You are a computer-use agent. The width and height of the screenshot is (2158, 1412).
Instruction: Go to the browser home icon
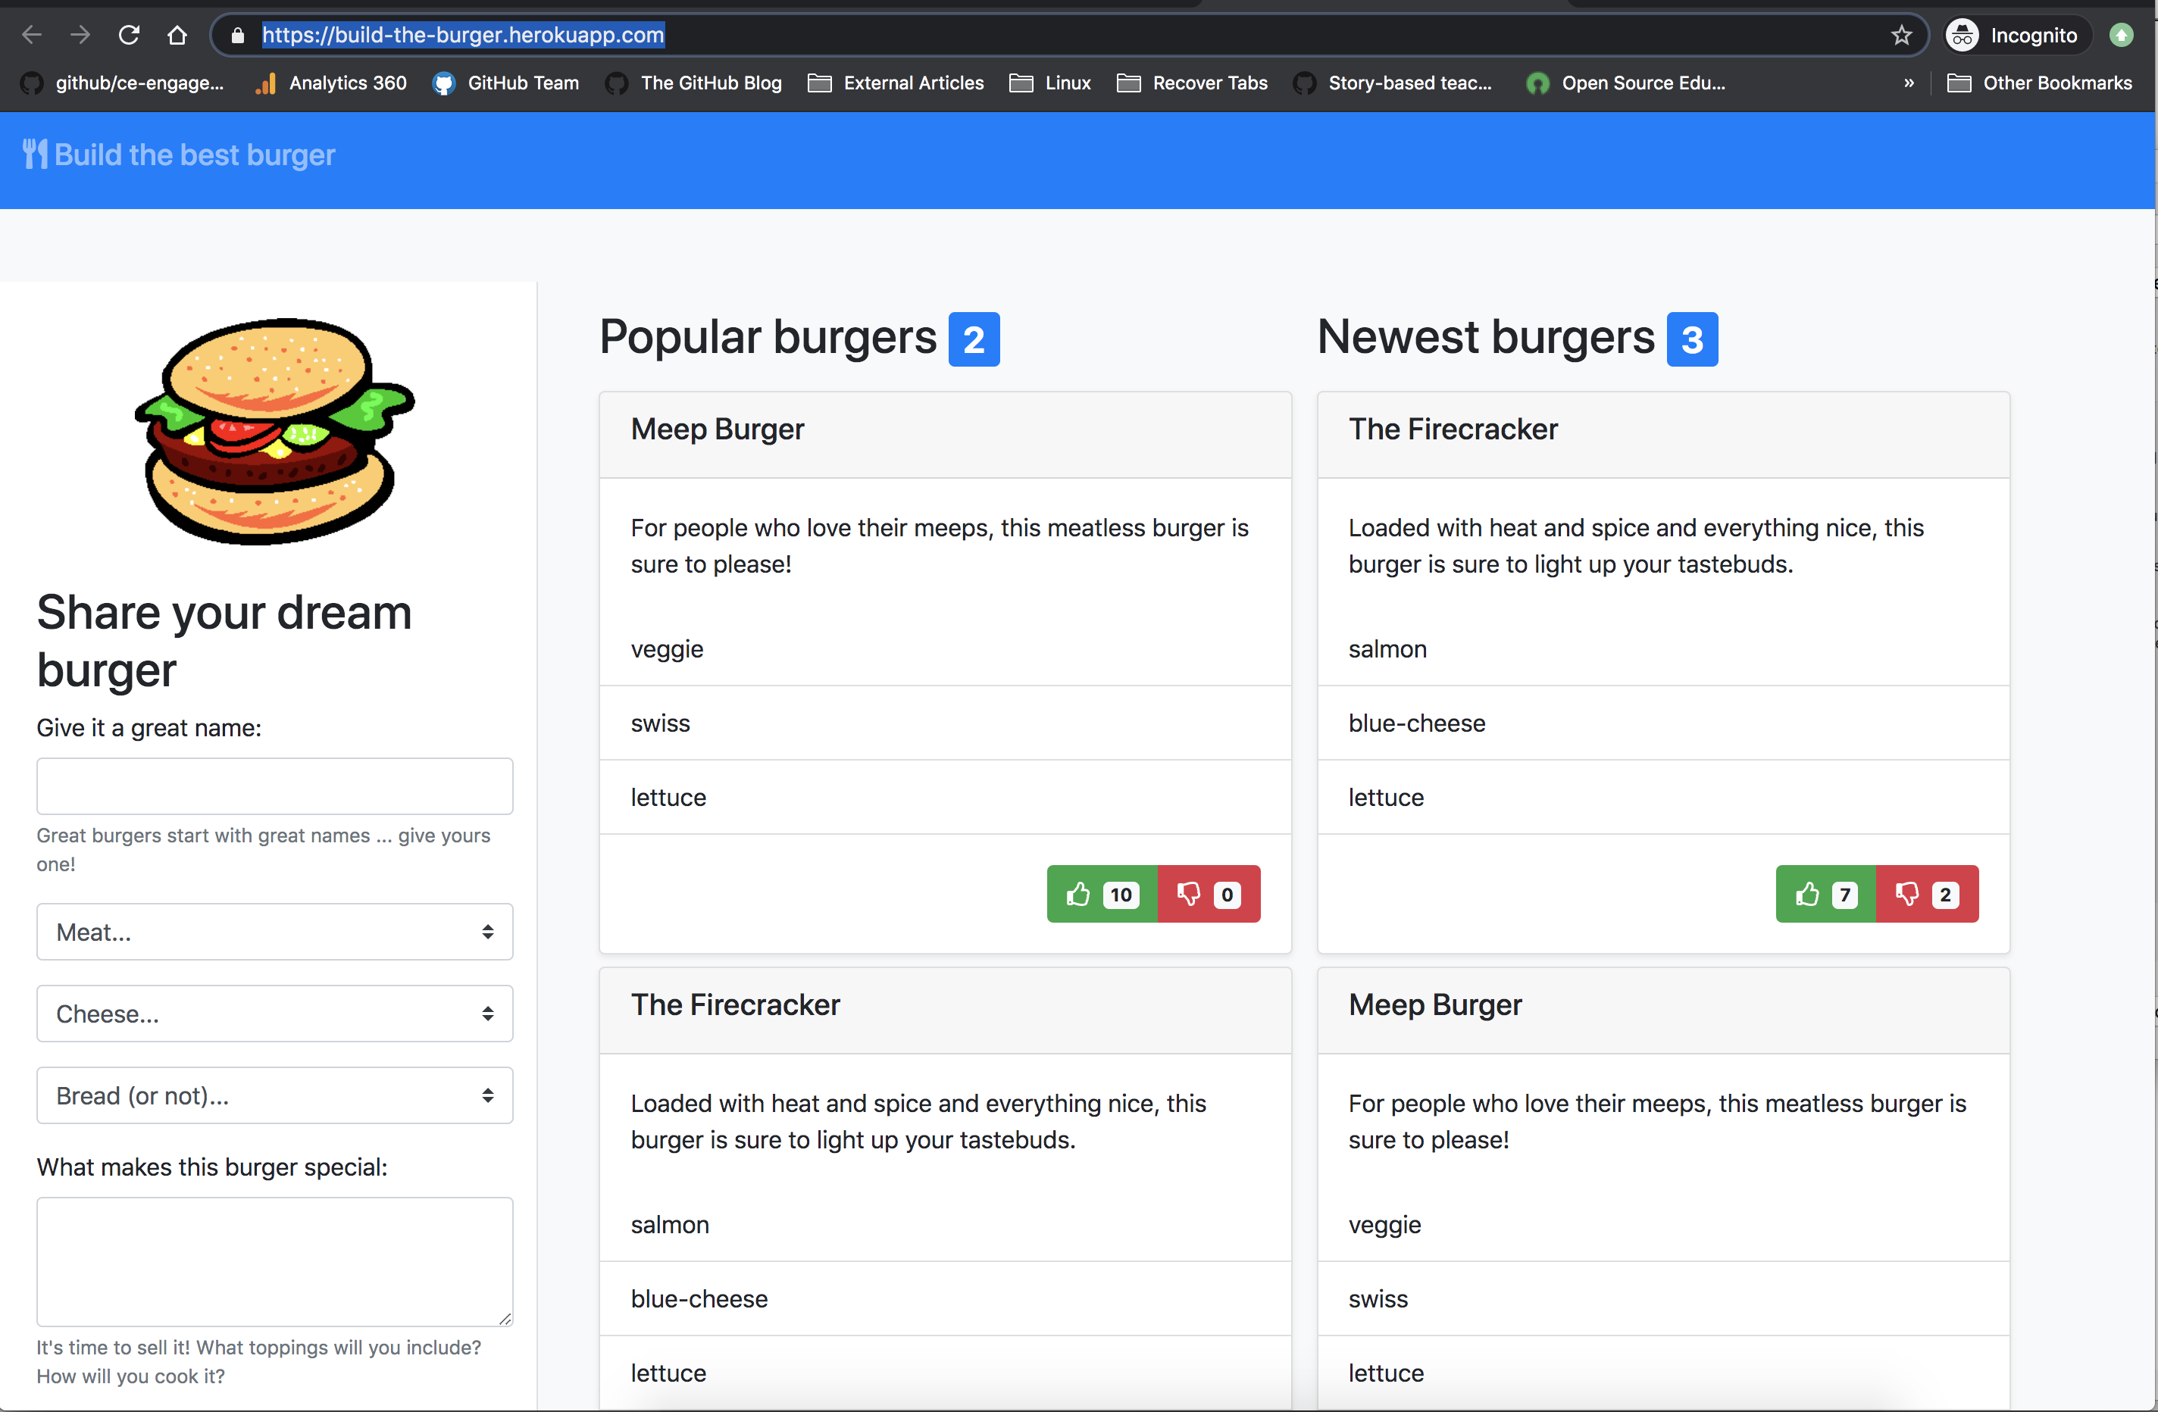(x=177, y=36)
